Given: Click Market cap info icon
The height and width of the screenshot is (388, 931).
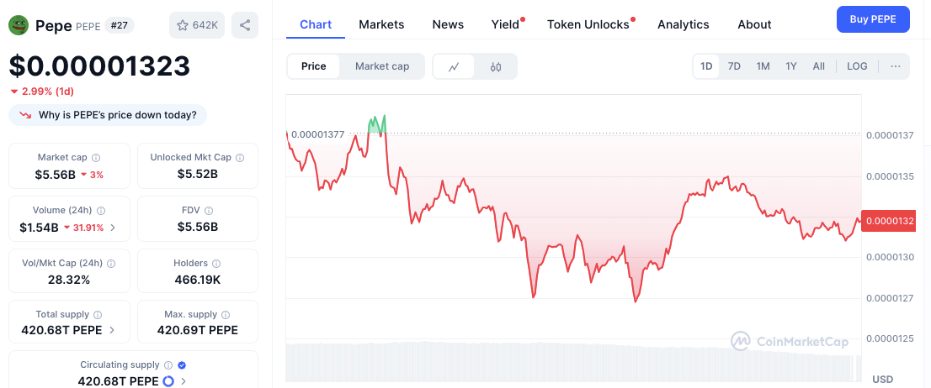Looking at the screenshot, I should click(96, 158).
